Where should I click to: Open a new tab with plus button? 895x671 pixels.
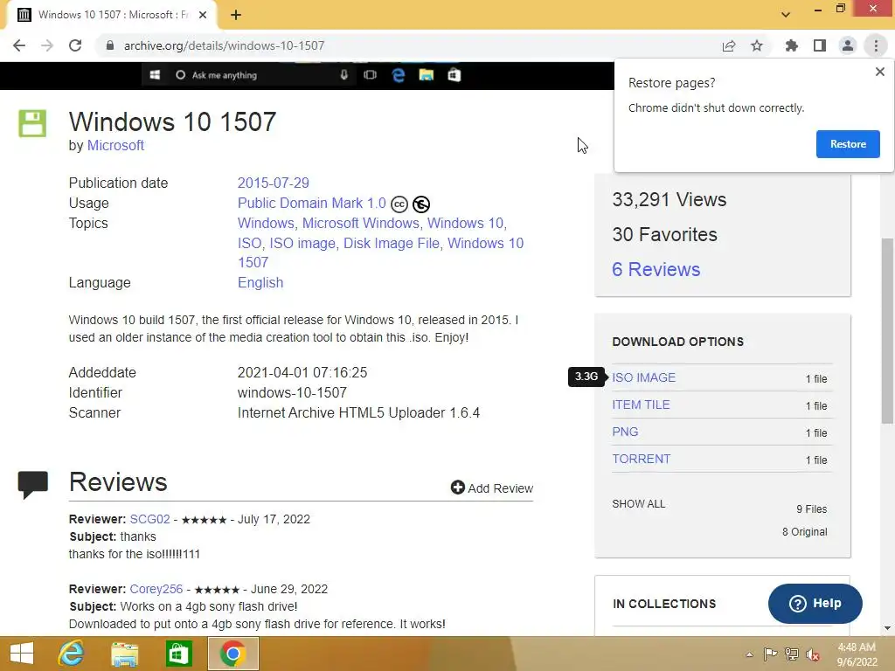(236, 15)
